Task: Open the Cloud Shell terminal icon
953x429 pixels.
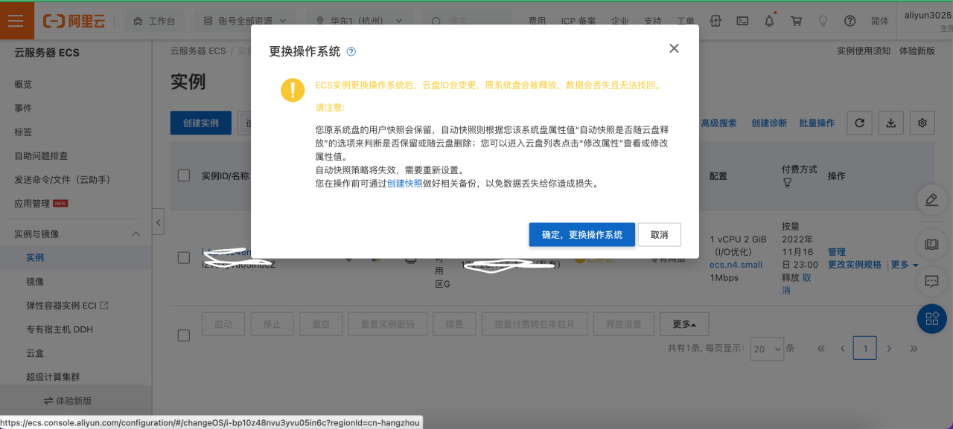Action: click(x=742, y=21)
